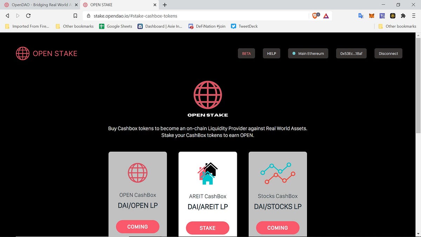The width and height of the screenshot is (421, 237).
Task: Open the Google Sheets bookmark
Action: pyautogui.click(x=116, y=26)
